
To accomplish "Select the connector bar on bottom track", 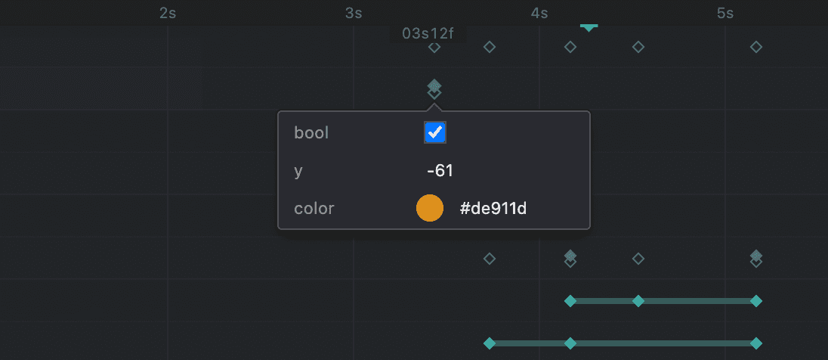I will point(623,343).
